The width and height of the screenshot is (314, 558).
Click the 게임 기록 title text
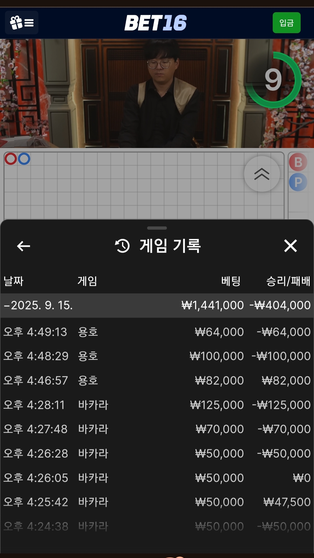click(170, 246)
